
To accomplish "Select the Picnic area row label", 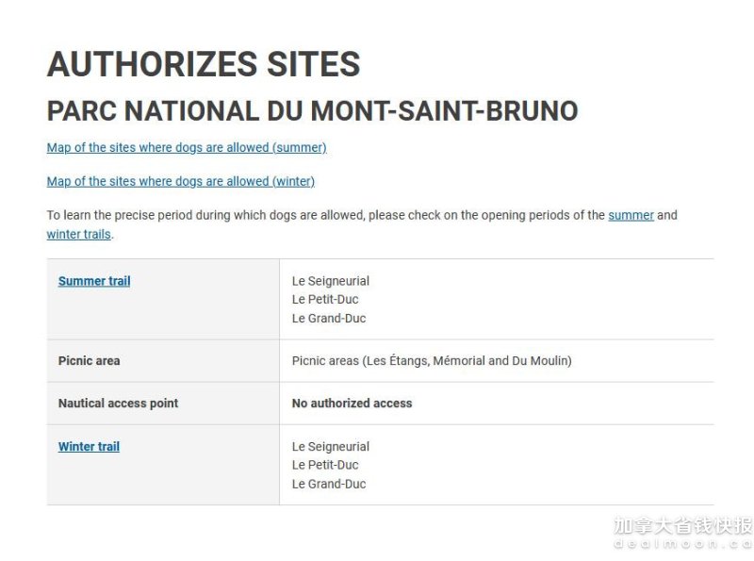I will pos(89,361).
